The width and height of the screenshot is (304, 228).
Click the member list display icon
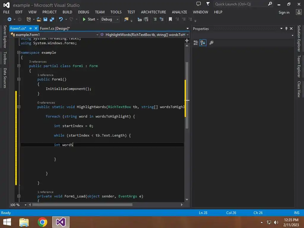coord(140,19)
